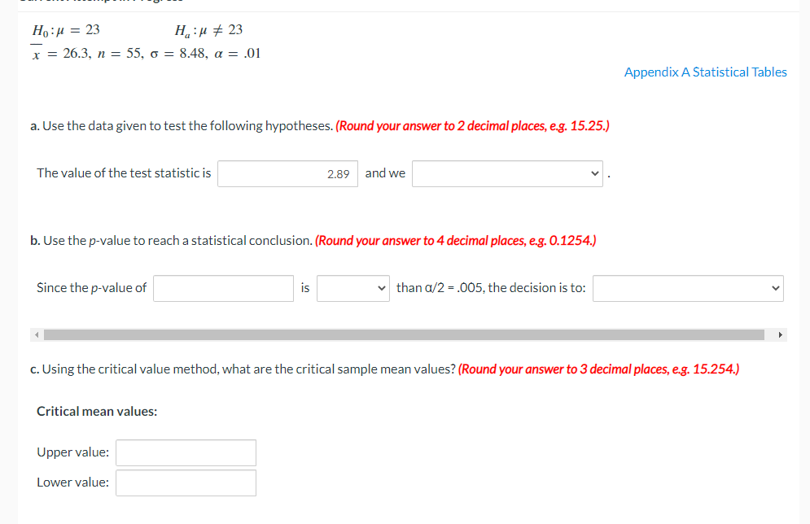Open the 'and we' decision dropdown
The height and width of the screenshot is (524, 810).
506,173
